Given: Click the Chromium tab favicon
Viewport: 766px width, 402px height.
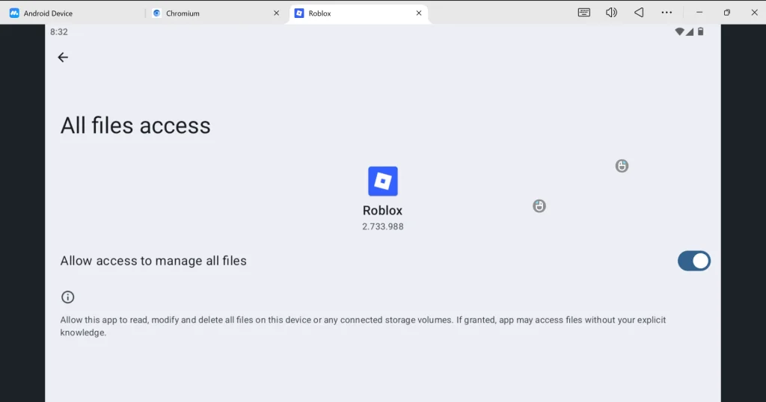Looking at the screenshot, I should point(156,13).
